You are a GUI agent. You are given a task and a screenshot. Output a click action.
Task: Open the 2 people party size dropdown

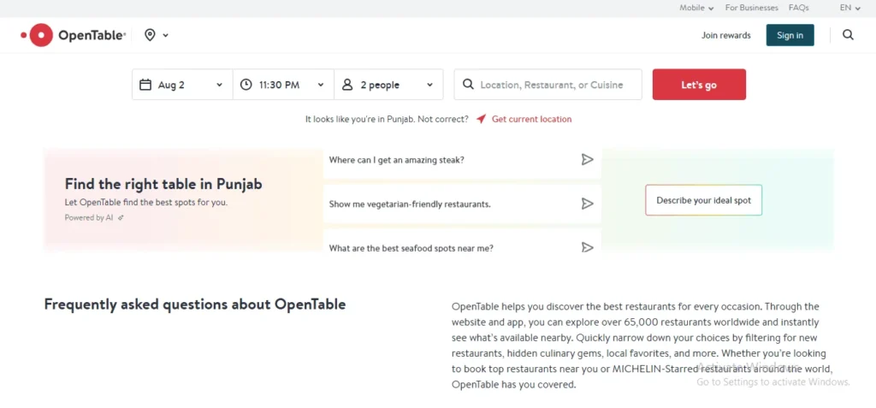coord(388,85)
